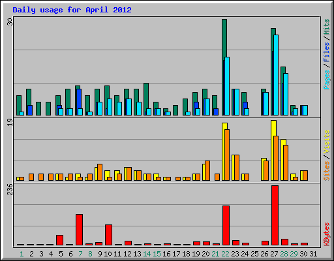Click the day 26 axis label
The image size is (334, 261).
[264, 254]
